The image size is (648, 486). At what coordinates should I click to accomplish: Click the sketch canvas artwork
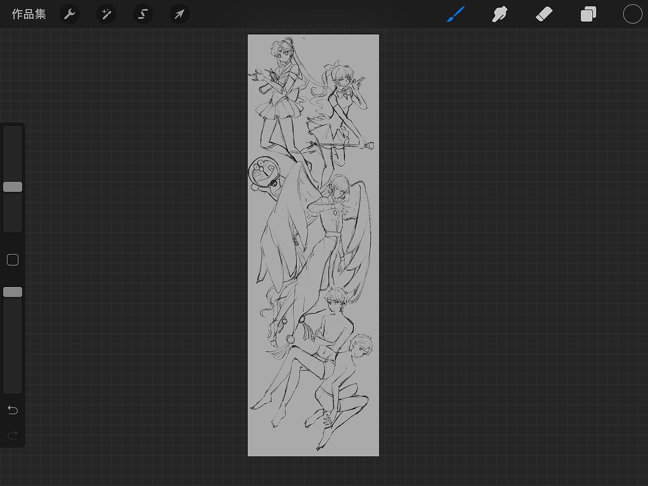pyautogui.click(x=313, y=246)
